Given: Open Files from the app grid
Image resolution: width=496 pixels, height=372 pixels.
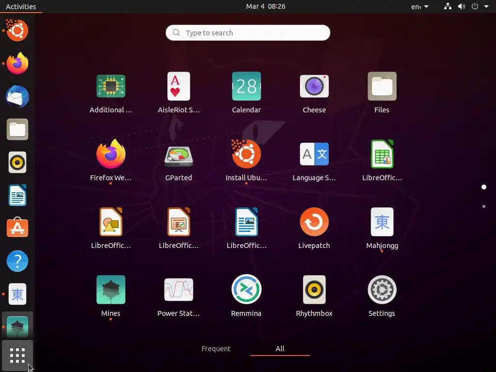Looking at the screenshot, I should pyautogui.click(x=382, y=86).
